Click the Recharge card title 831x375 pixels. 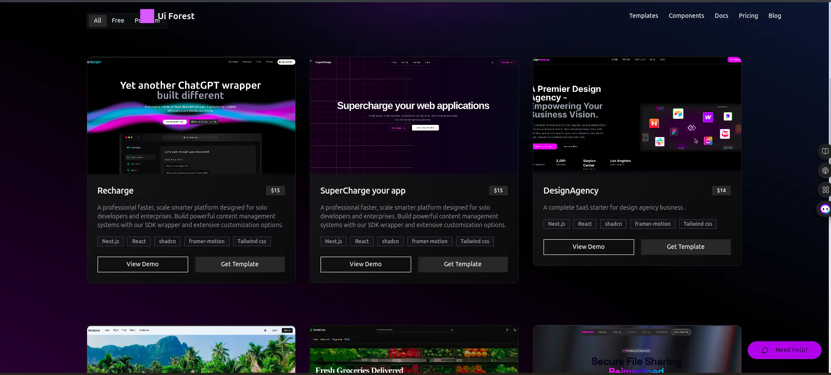(115, 191)
